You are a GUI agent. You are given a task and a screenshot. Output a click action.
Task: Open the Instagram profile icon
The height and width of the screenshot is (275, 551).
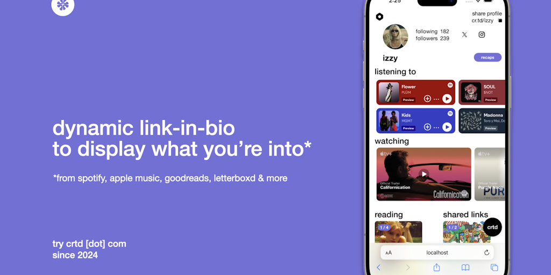[x=482, y=34]
